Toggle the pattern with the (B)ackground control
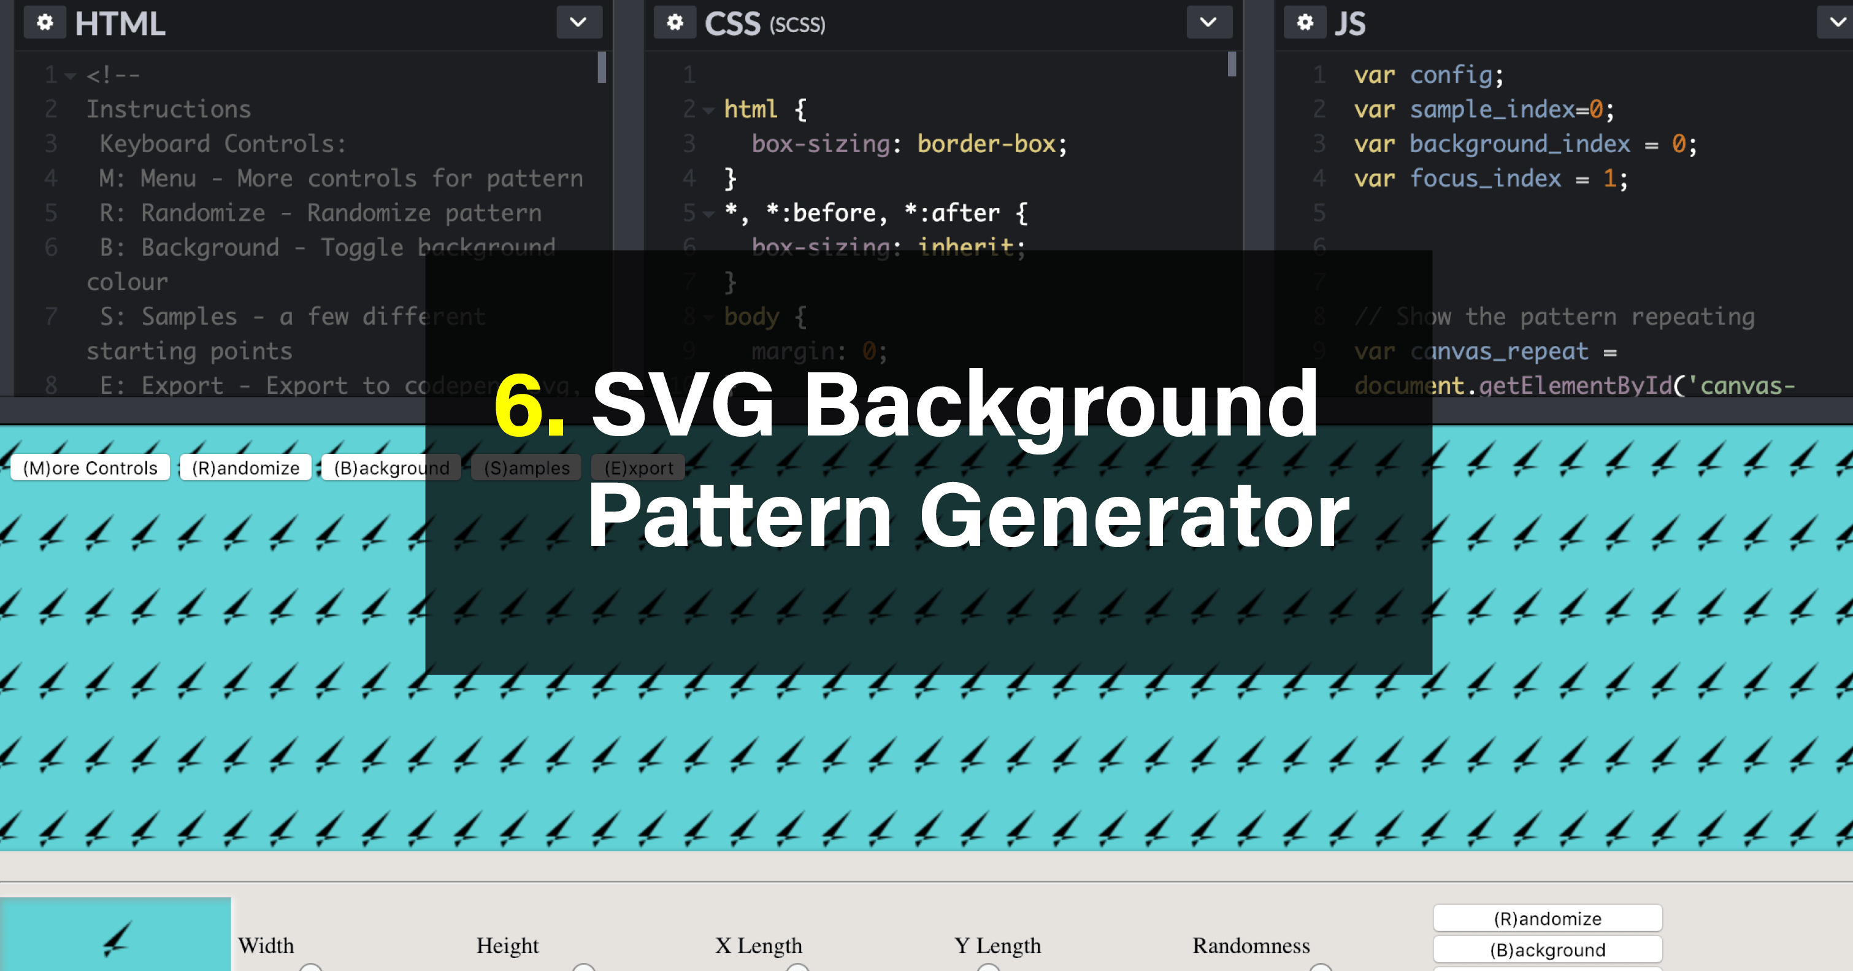Viewport: 1853px width, 971px height. pyautogui.click(x=391, y=467)
